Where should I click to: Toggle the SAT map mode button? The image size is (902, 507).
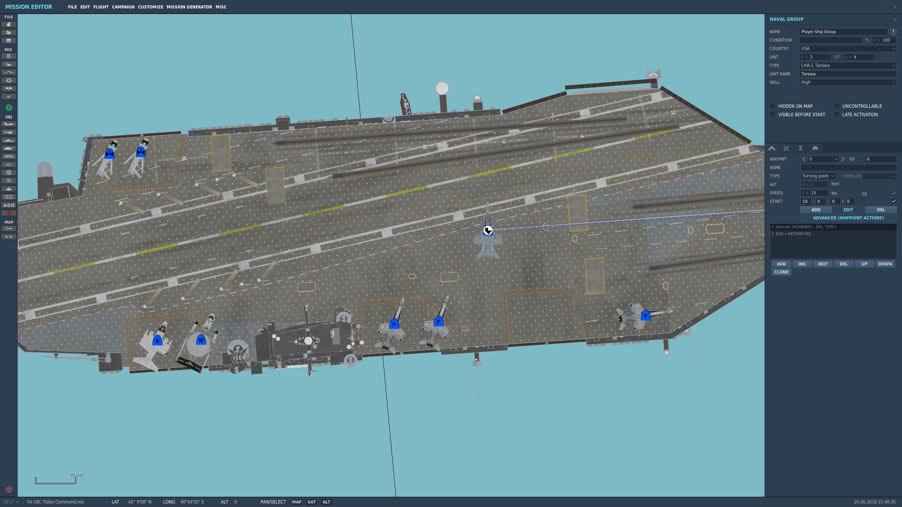(x=311, y=502)
